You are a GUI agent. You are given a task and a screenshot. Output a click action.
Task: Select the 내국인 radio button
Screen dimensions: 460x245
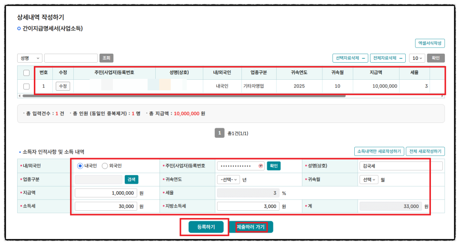click(x=80, y=166)
